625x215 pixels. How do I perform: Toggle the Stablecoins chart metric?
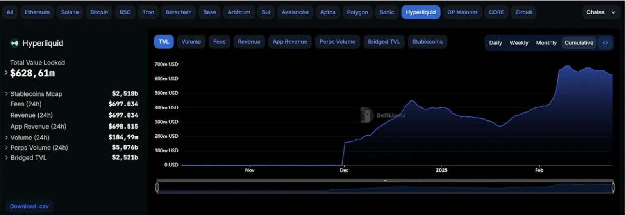click(x=427, y=42)
